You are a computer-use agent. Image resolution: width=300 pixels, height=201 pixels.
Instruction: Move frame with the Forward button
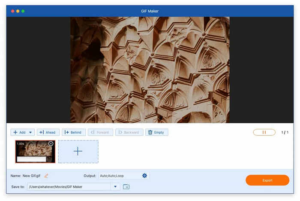click(100, 132)
